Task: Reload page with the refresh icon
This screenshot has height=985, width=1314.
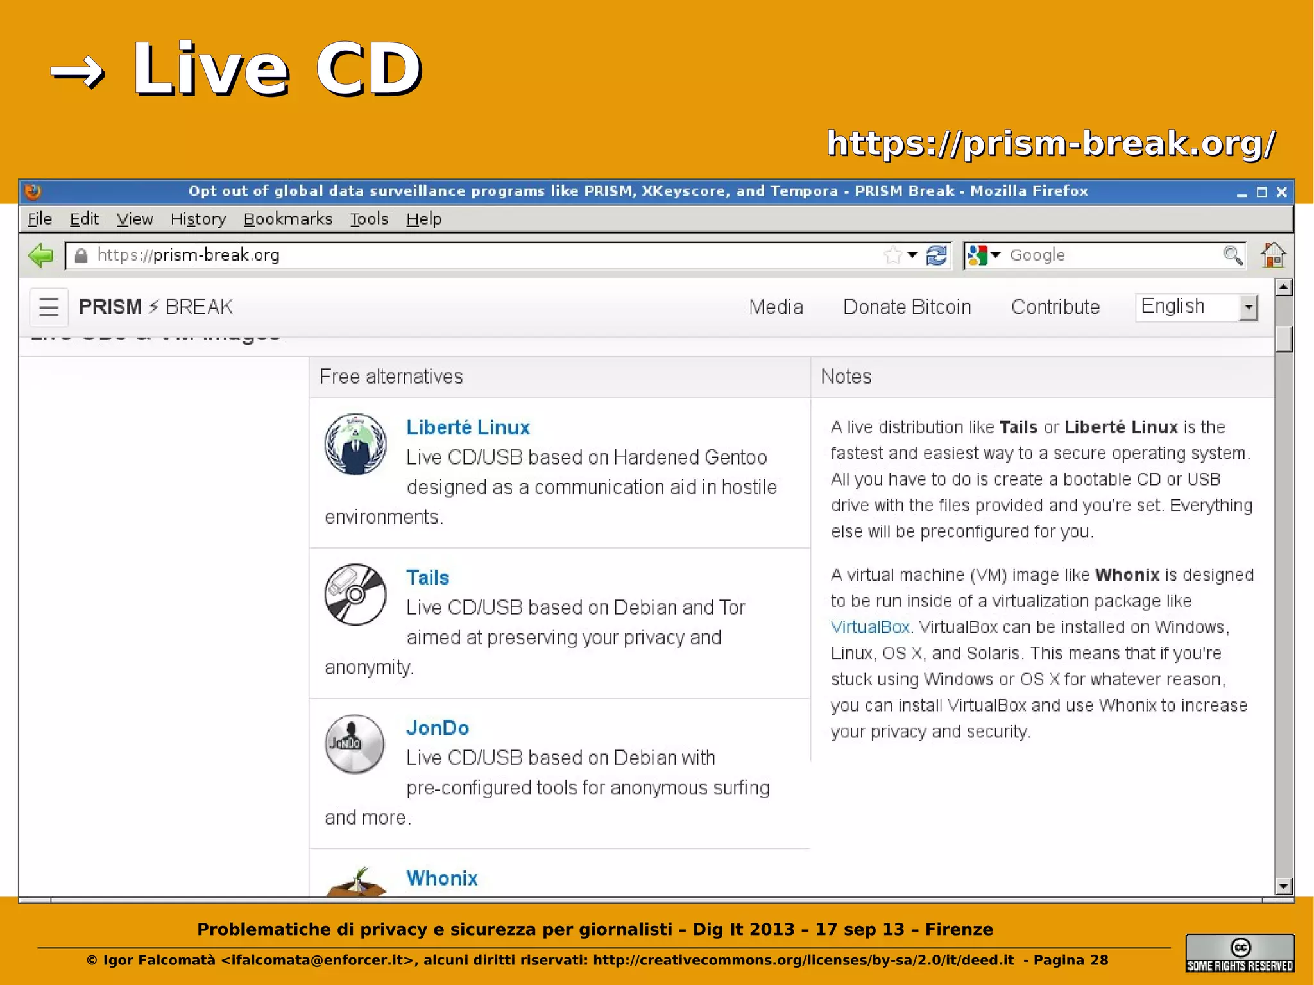Action: [937, 255]
